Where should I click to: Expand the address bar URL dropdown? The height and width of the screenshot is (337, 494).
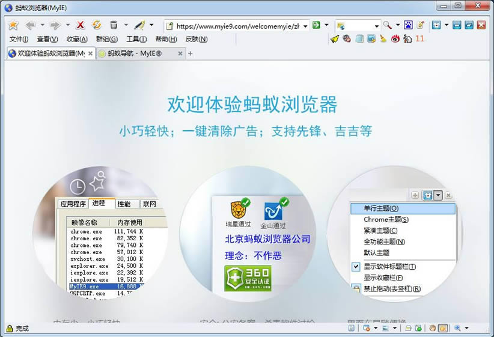305,26
